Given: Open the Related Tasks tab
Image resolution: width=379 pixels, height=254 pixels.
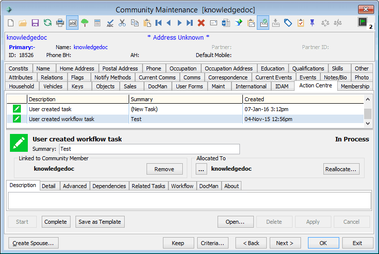Looking at the screenshot, I should click(149, 186).
